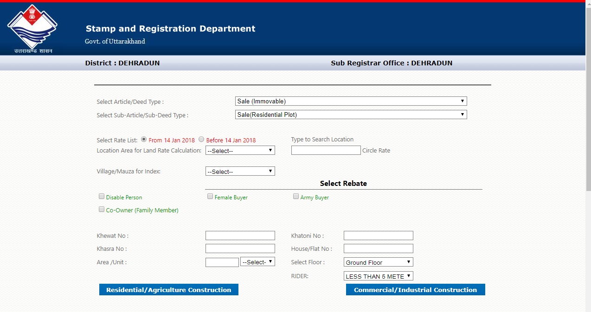
Task: Open the Area/Unit select dropdown
Action: tap(257, 261)
